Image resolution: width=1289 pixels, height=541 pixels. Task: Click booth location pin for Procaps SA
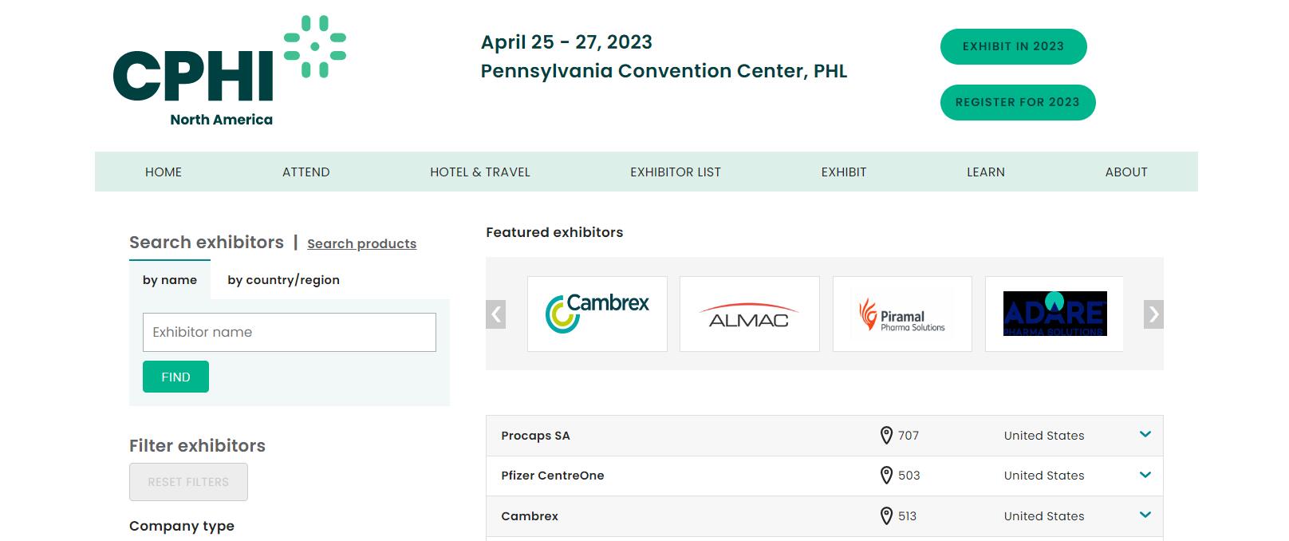(x=886, y=436)
